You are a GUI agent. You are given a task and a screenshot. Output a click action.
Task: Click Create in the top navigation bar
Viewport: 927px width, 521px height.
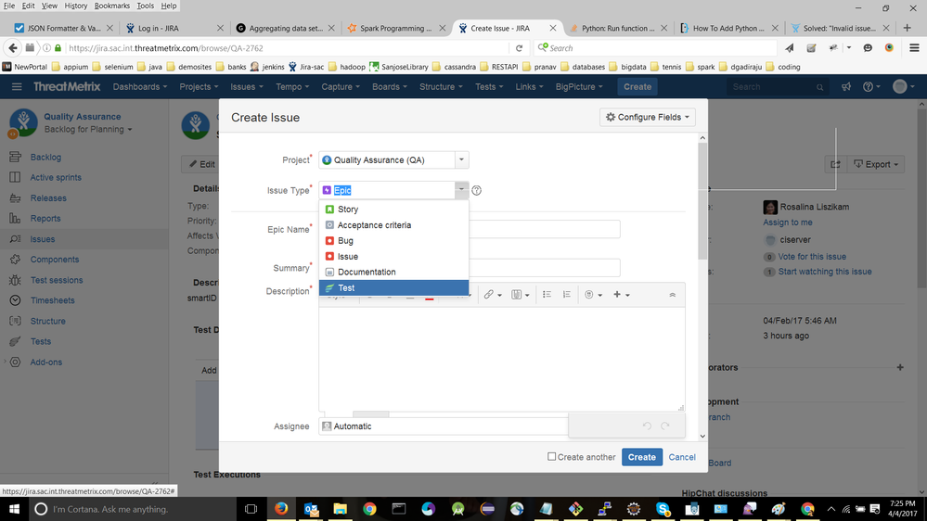point(637,87)
